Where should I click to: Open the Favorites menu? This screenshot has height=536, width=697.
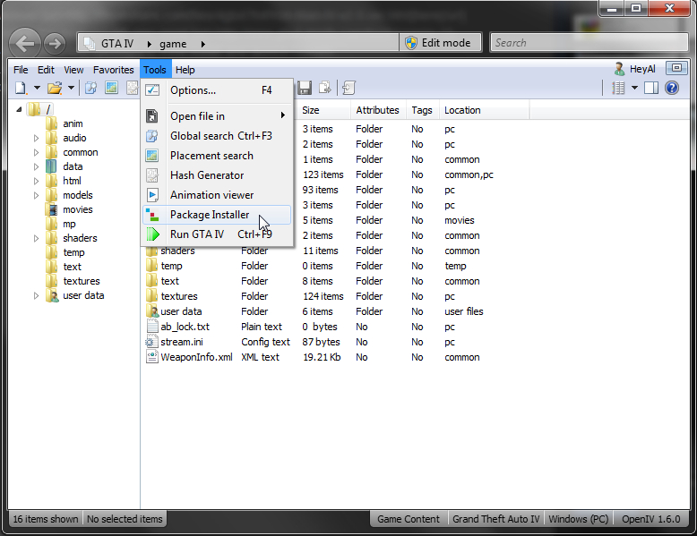(x=114, y=70)
